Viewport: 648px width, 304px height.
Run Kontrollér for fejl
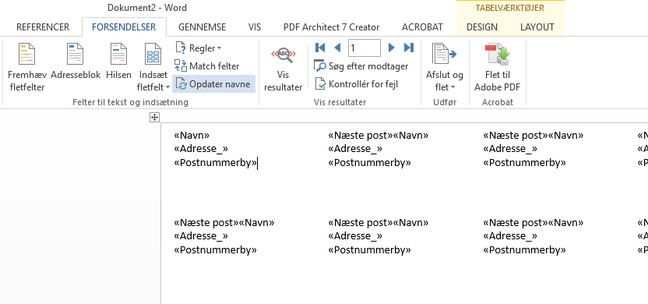pos(356,84)
